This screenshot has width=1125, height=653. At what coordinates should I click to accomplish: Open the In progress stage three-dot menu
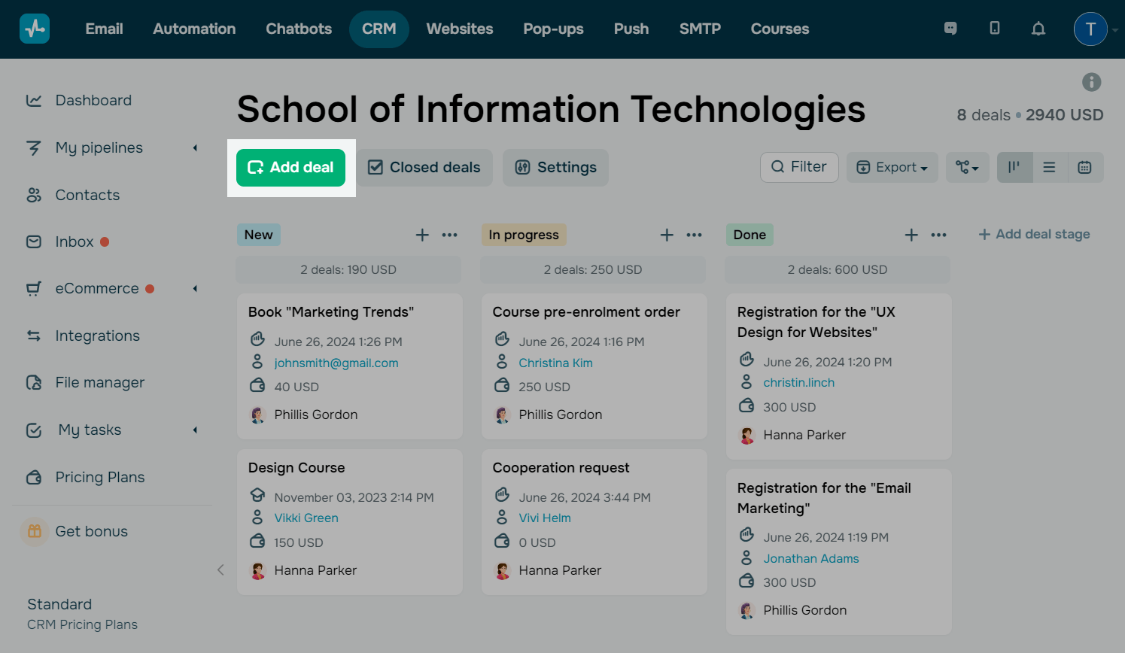[x=694, y=235]
